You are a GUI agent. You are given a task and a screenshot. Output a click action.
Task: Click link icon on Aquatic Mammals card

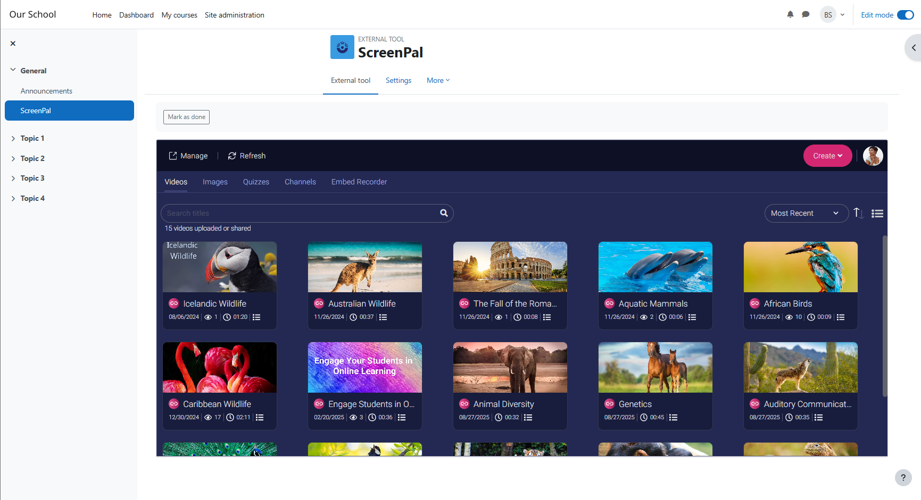pyautogui.click(x=609, y=303)
